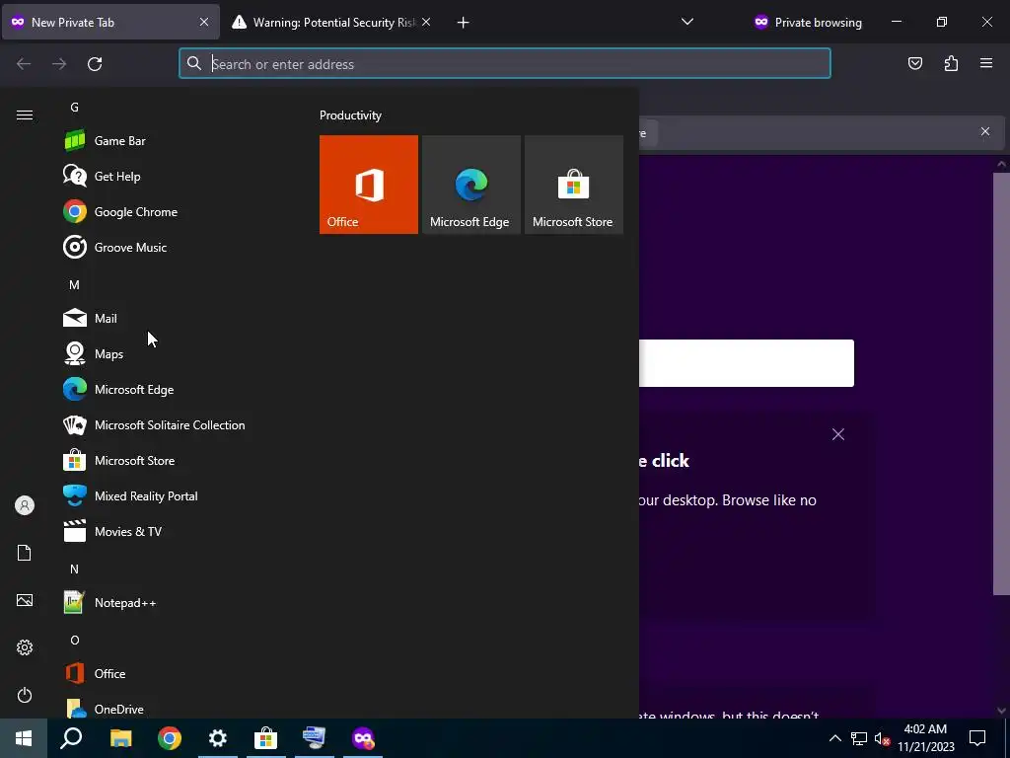Open Microsoft Store from the taskbar
1010x758 pixels.
click(266, 738)
